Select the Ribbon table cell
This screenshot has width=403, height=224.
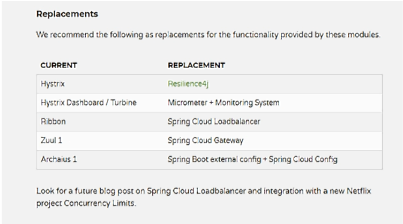[x=51, y=121]
